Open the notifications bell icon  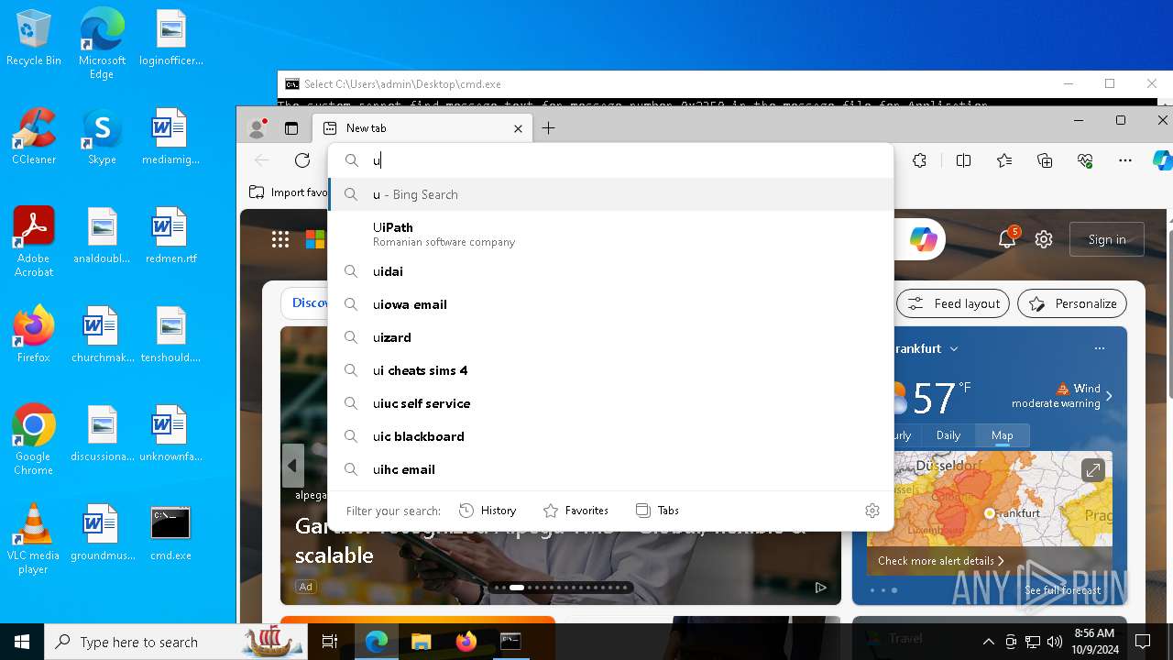[1007, 239]
